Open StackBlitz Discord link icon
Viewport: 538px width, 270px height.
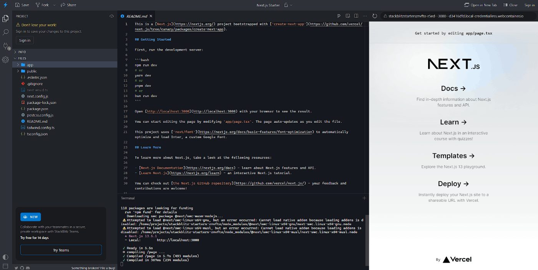click(27, 268)
